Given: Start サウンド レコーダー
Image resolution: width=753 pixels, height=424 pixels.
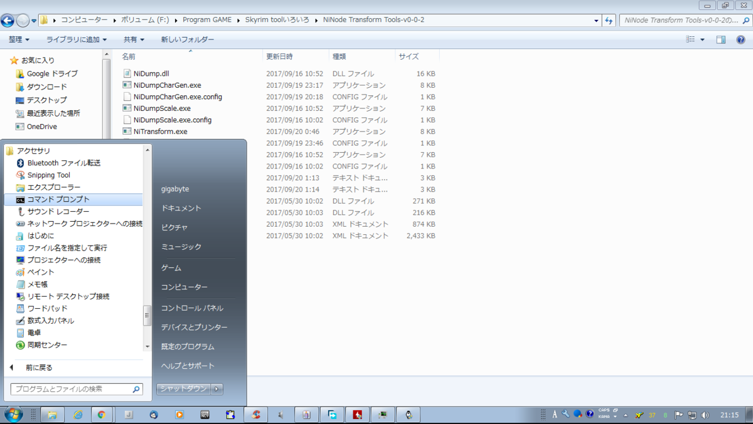Looking at the screenshot, I should (53, 212).
